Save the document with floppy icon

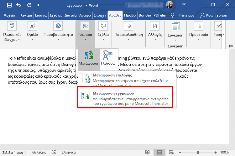click(x=9, y=5)
